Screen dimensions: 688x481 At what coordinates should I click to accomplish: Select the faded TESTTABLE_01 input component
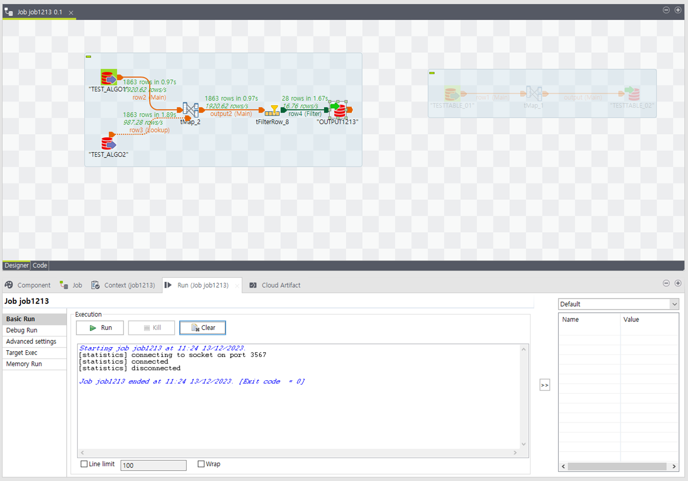[452, 93]
